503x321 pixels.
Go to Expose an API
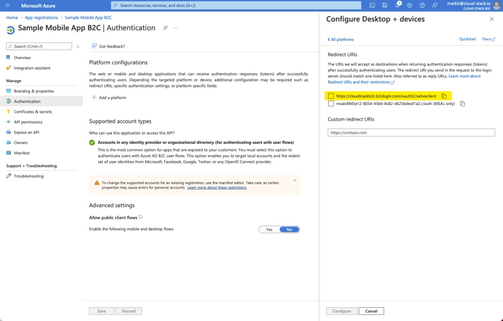pyautogui.click(x=27, y=132)
